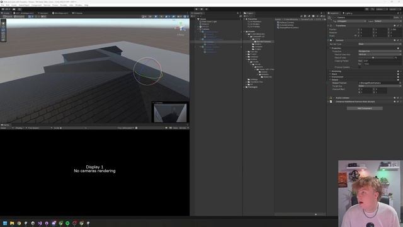Open the Windows Start menu
The height and width of the screenshot is (227, 403).
[5, 223]
